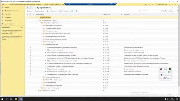Open the vertical dots form menu

pos(175,8)
